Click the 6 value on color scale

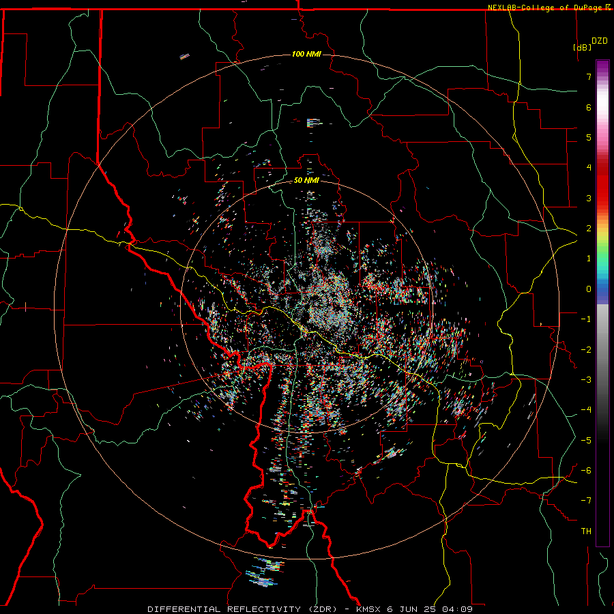click(589, 107)
